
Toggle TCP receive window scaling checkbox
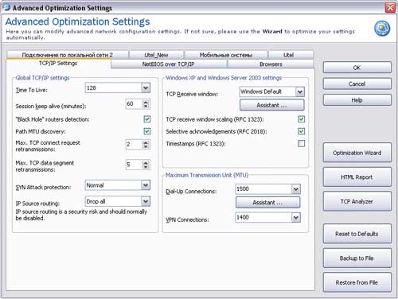302,119
